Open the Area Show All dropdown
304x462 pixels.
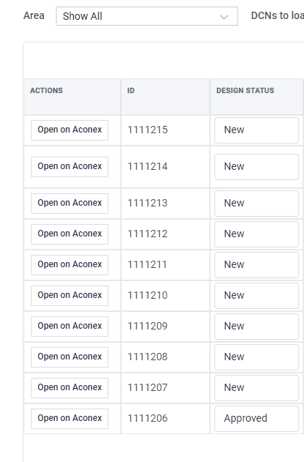click(147, 16)
